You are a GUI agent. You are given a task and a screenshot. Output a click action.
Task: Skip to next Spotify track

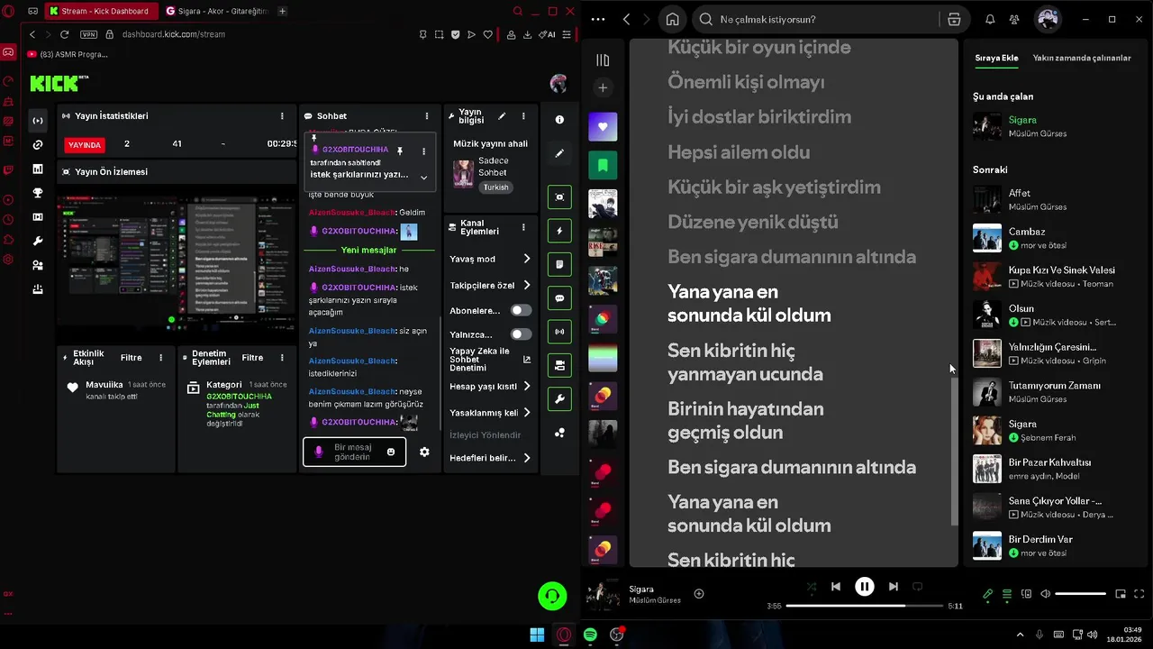click(893, 587)
